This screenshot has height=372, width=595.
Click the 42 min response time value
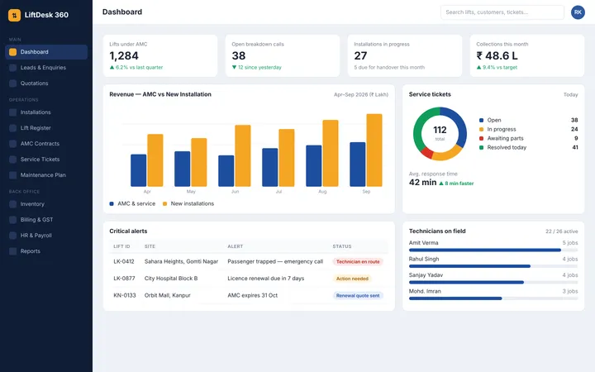(x=423, y=183)
